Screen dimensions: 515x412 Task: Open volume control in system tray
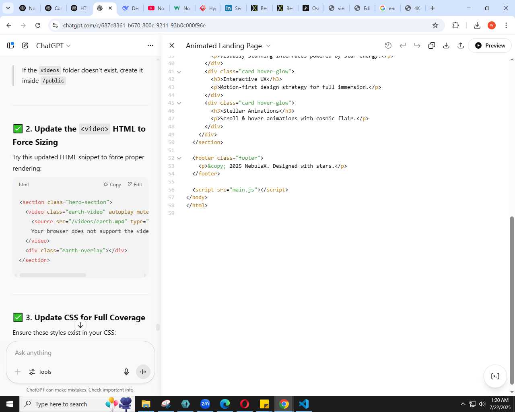pyautogui.click(x=482, y=404)
